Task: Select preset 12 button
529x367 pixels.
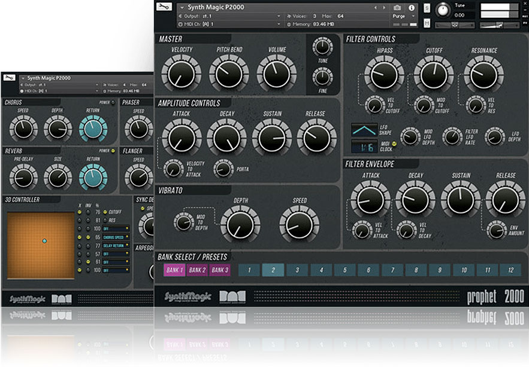Action: [510, 270]
